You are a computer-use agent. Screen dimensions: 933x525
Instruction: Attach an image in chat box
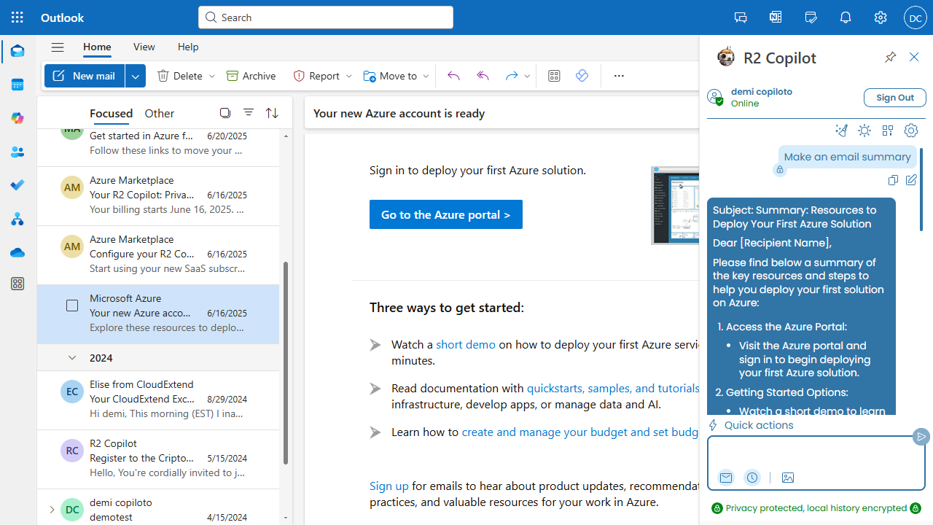click(x=788, y=478)
